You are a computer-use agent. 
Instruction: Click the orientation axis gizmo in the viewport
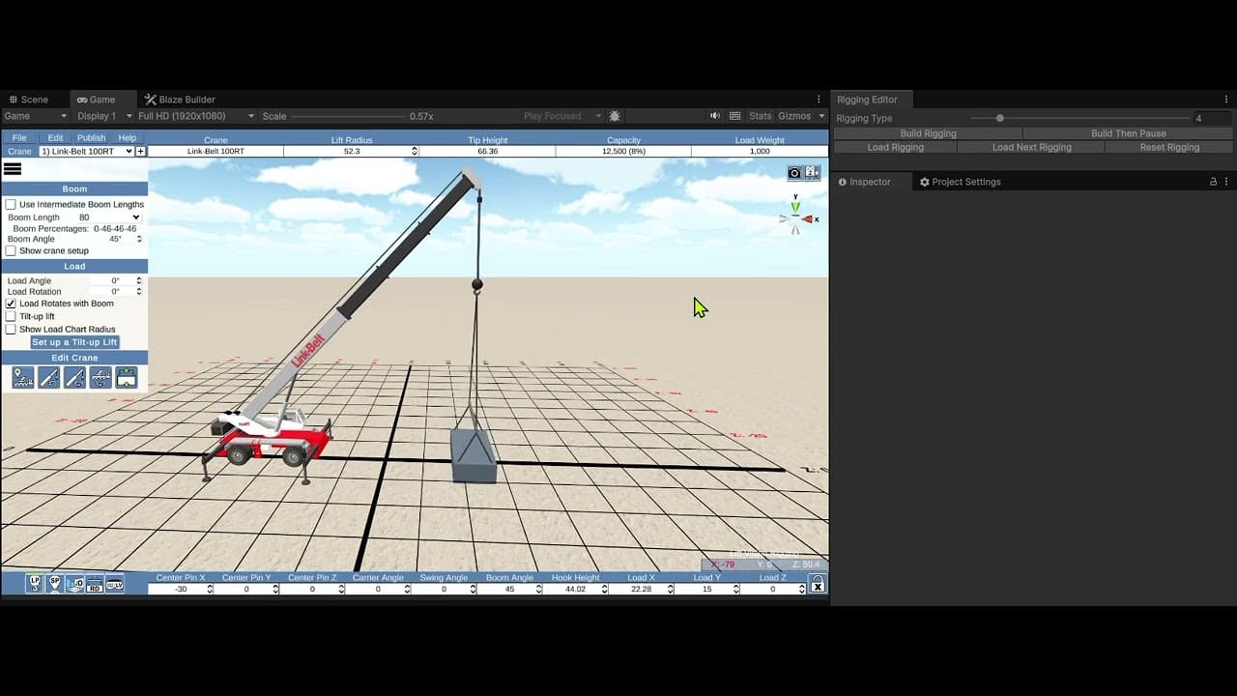pyautogui.click(x=797, y=217)
